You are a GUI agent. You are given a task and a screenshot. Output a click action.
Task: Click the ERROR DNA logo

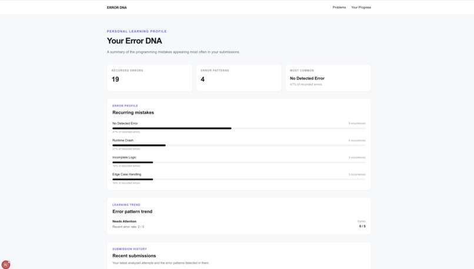click(116, 8)
